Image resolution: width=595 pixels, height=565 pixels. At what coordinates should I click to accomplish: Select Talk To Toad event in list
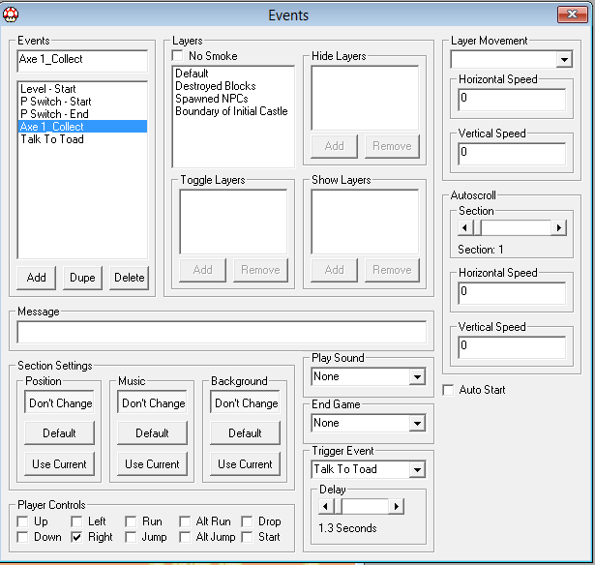click(x=83, y=139)
